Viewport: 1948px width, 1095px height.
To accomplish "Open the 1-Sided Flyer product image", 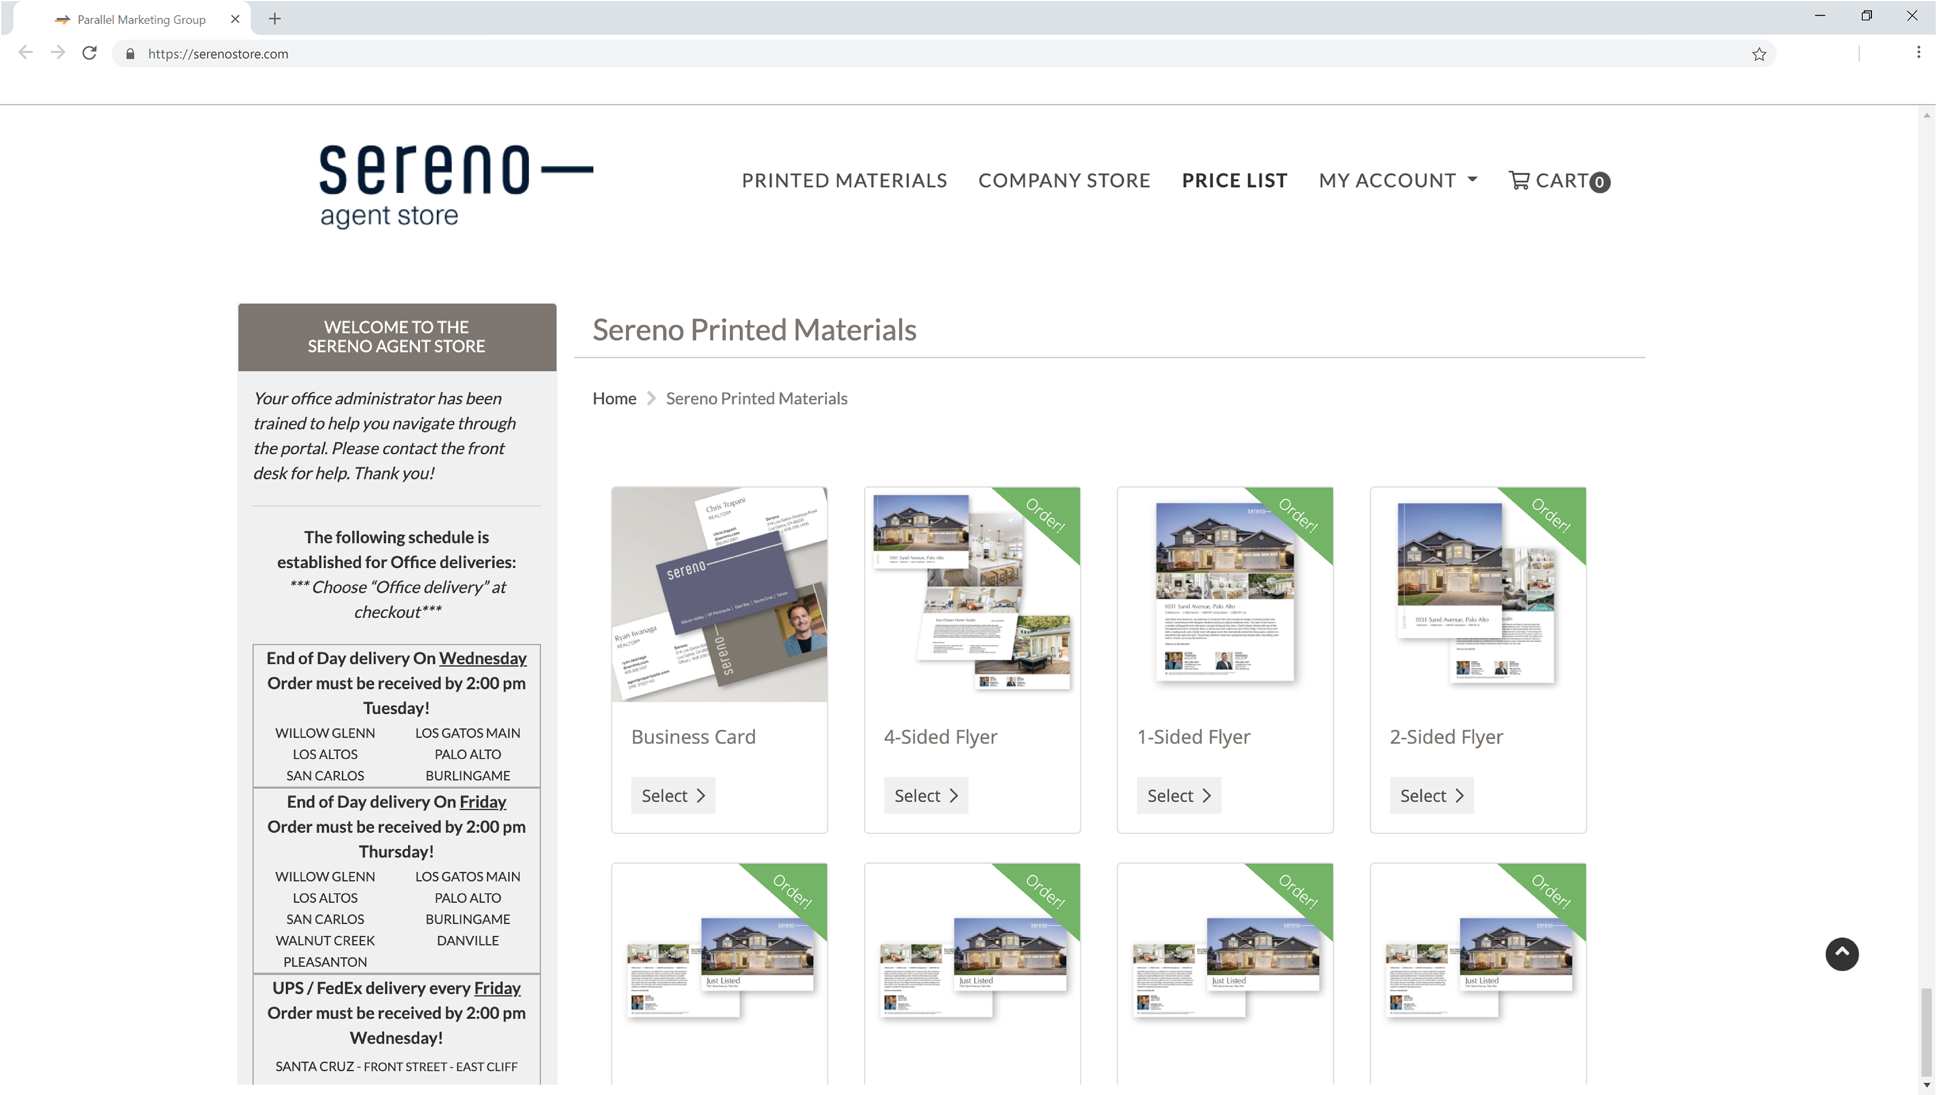I will (x=1224, y=594).
